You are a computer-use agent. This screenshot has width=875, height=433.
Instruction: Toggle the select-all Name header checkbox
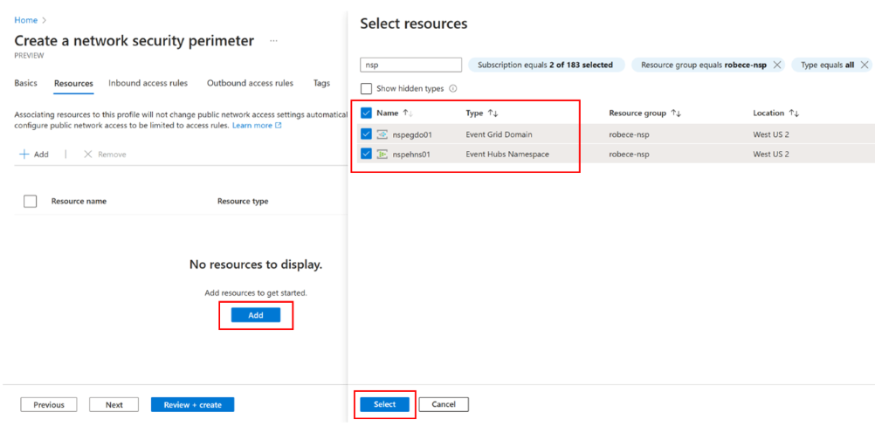tap(366, 113)
